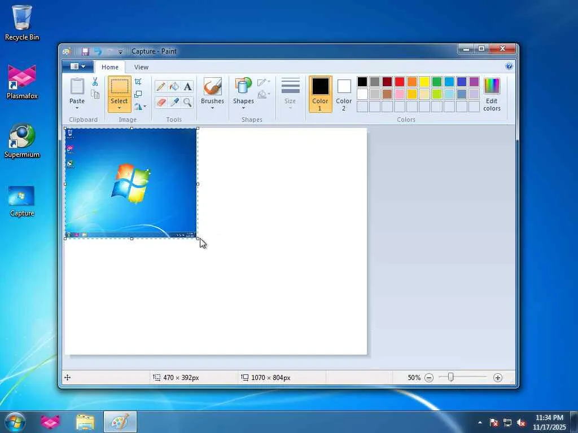This screenshot has height=433, width=578.
Task: Pick the white color swatch in palette
Action: tap(362, 94)
